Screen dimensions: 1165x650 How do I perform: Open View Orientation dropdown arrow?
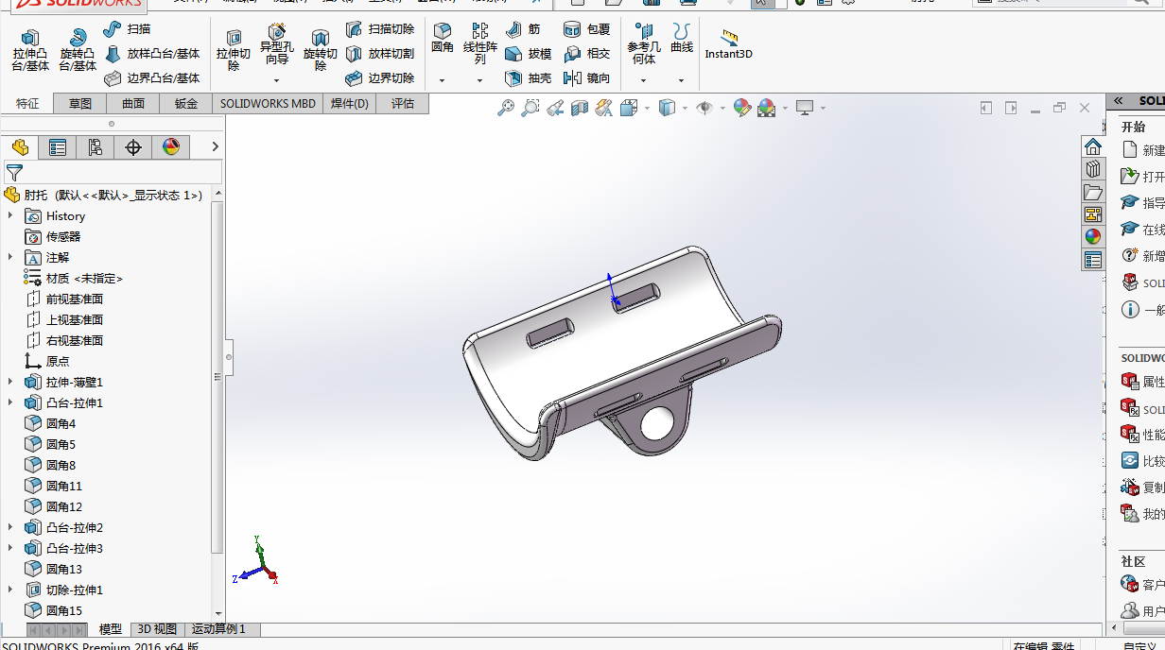[647, 109]
